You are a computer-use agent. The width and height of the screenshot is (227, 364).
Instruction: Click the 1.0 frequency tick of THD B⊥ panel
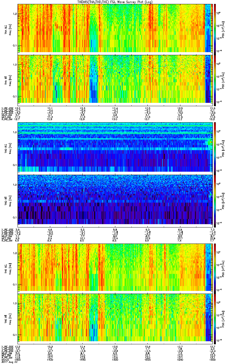click(15, 133)
